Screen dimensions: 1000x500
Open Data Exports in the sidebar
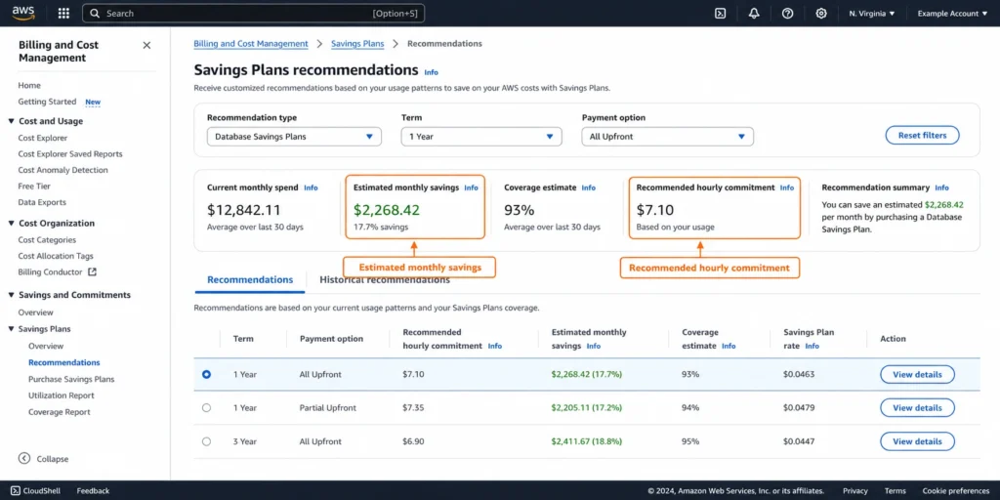(x=42, y=202)
